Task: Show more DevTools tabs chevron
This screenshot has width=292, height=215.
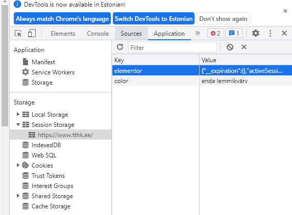Action: pos(198,34)
